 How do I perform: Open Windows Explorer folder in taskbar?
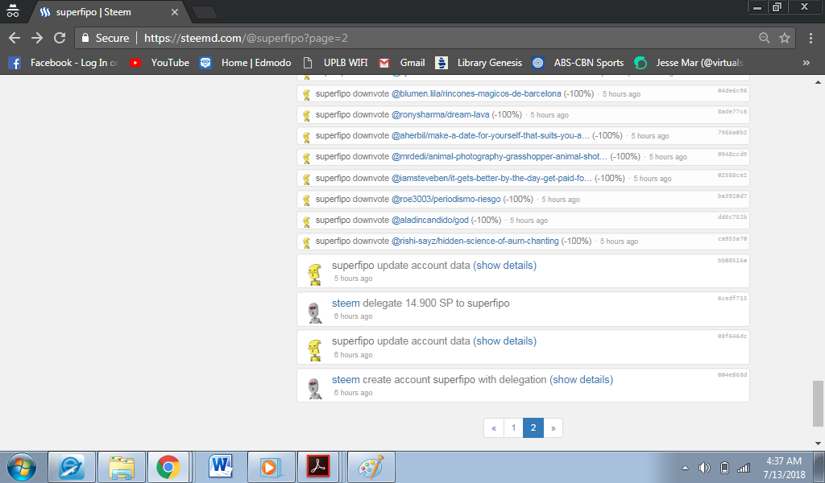pos(122,467)
